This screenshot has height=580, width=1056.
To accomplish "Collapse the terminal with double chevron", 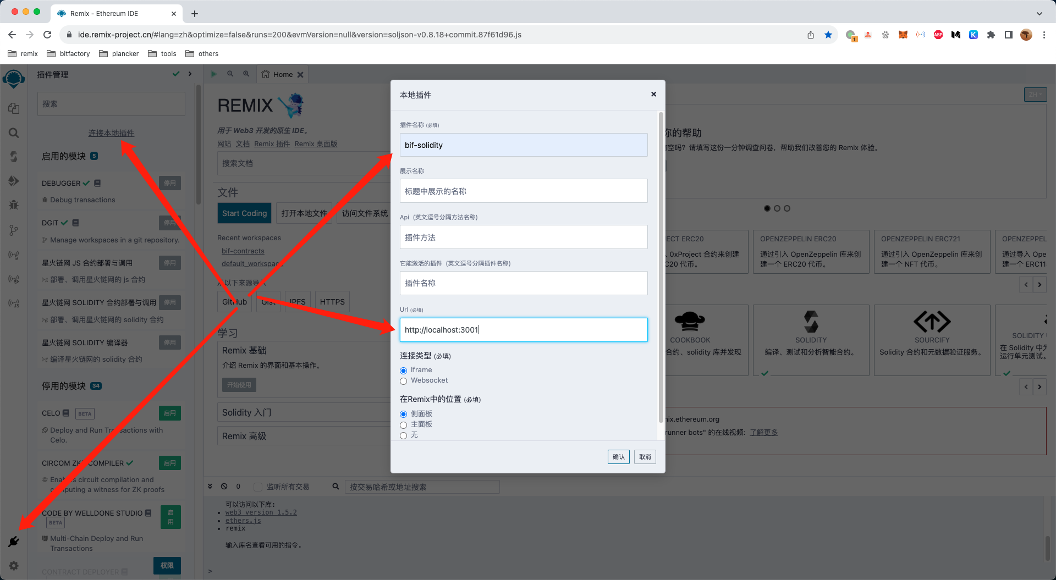I will [x=210, y=487].
